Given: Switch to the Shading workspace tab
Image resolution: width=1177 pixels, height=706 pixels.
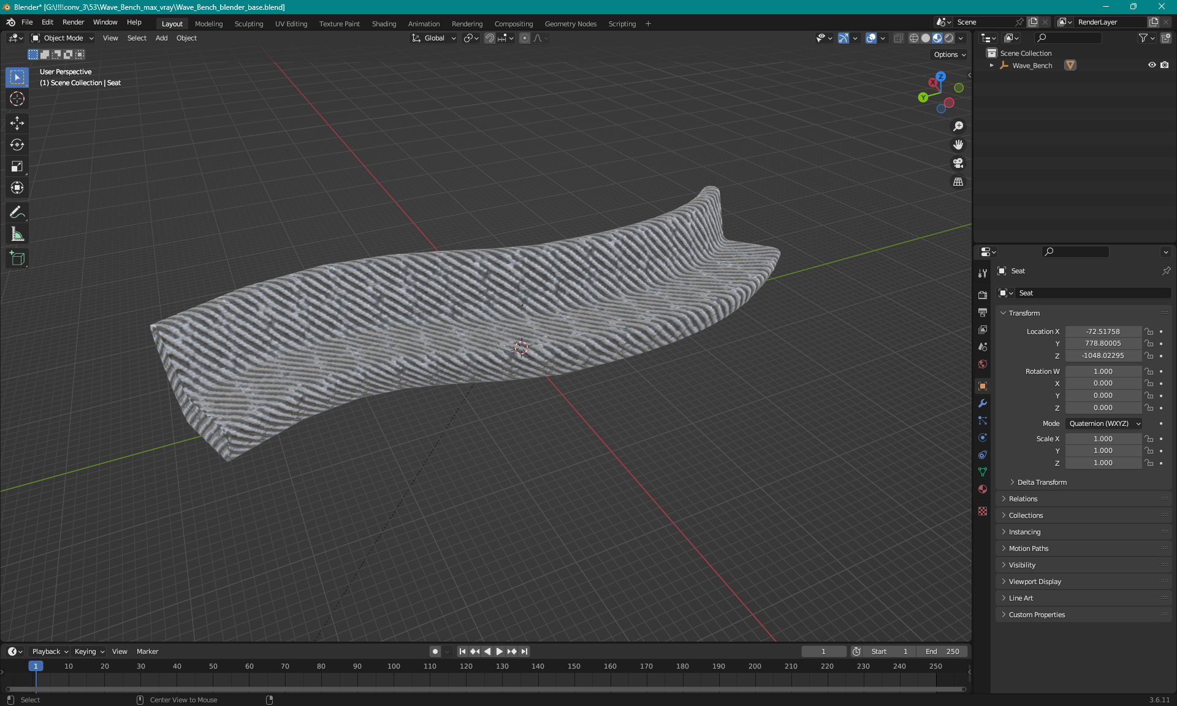Looking at the screenshot, I should (384, 24).
